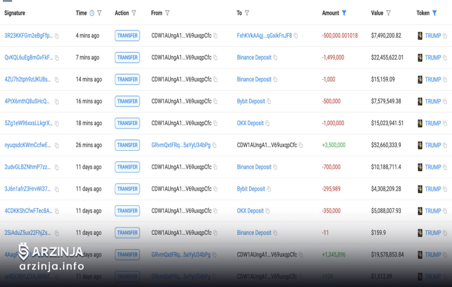This screenshot has width=452, height=287.
Task: Open active Token column filter
Action: point(435,13)
